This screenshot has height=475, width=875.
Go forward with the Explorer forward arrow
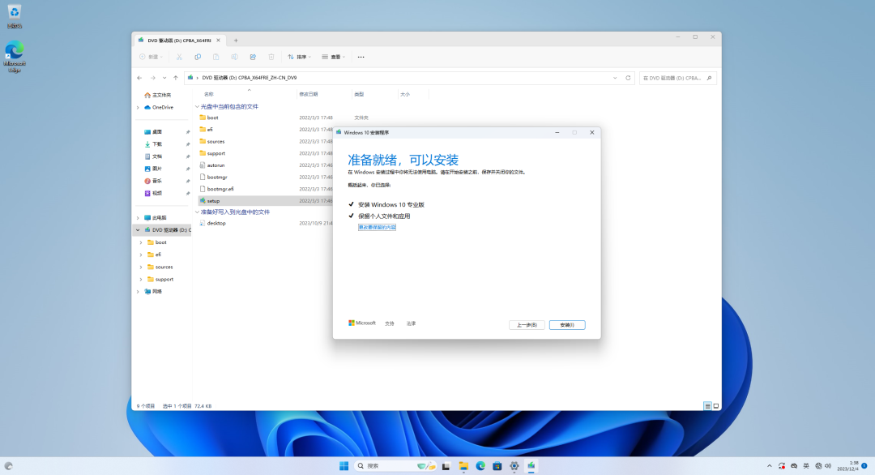pos(152,78)
